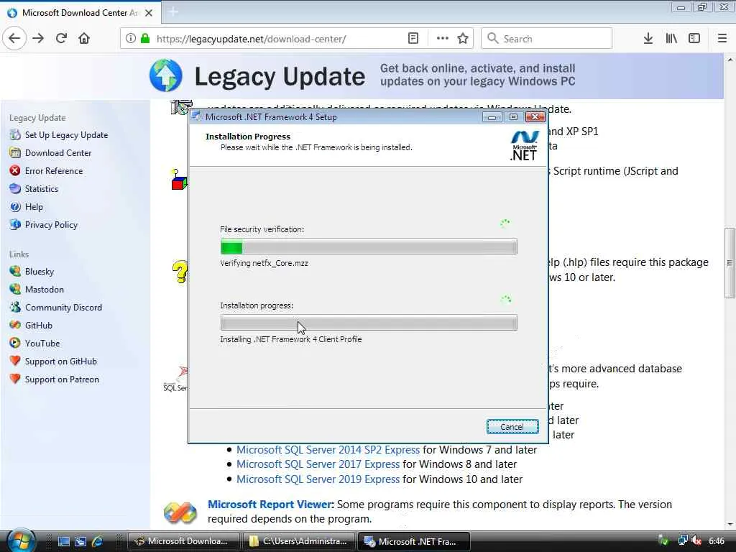Open Support on Patreon link
Image resolution: width=736 pixels, height=552 pixels.
pyautogui.click(x=62, y=379)
